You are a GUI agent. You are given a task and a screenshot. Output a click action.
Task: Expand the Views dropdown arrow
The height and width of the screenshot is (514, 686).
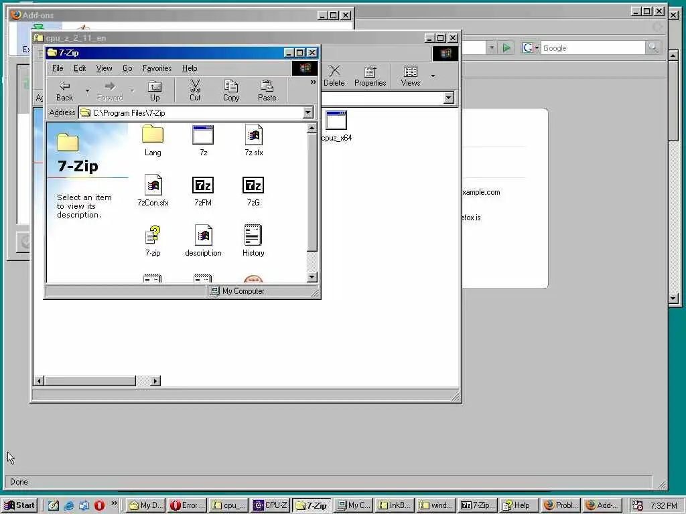[x=433, y=76]
